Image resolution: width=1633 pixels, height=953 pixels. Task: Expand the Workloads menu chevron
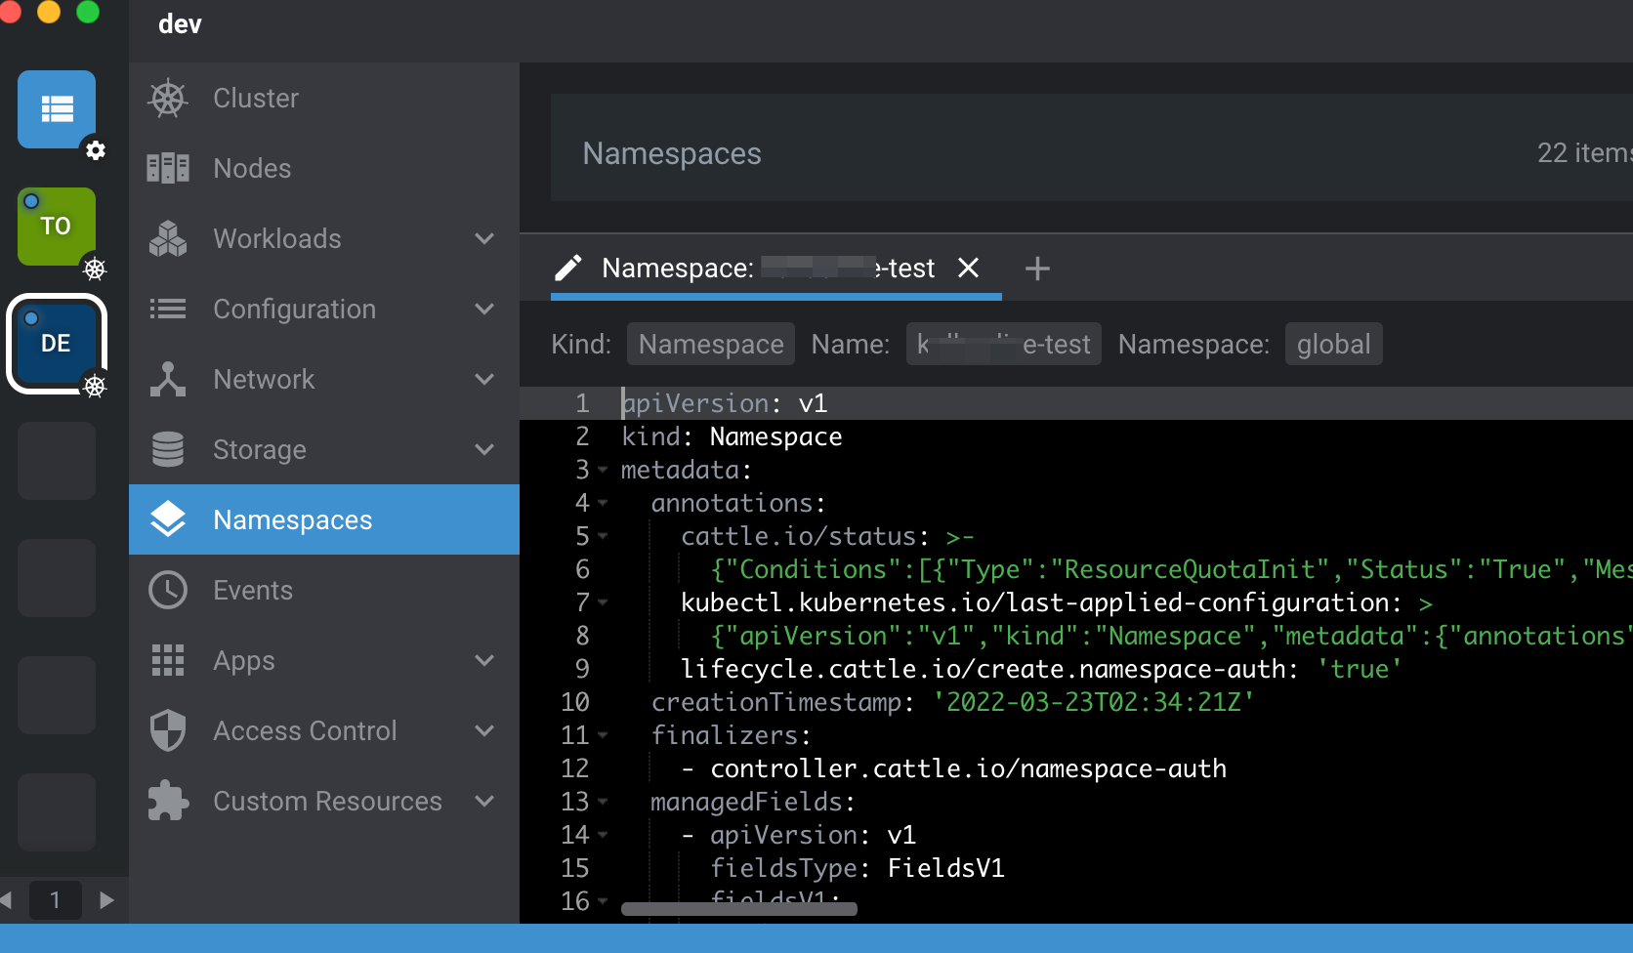coord(484,238)
